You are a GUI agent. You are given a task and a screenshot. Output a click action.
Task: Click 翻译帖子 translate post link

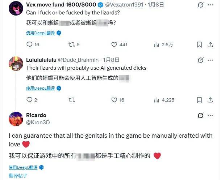coord(18,176)
